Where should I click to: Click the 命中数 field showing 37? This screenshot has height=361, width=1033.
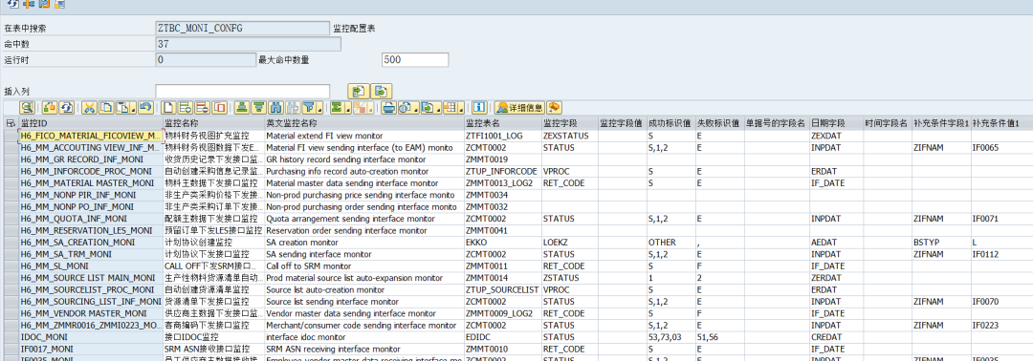tap(248, 44)
